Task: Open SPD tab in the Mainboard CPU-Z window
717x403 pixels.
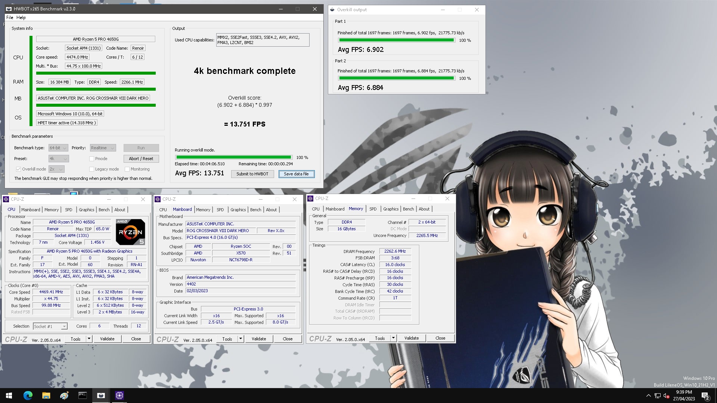Action: click(x=220, y=210)
